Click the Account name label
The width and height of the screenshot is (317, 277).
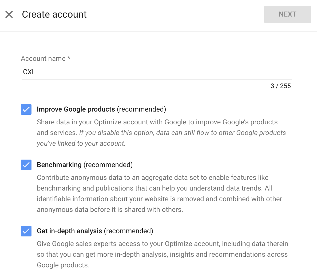(45, 58)
